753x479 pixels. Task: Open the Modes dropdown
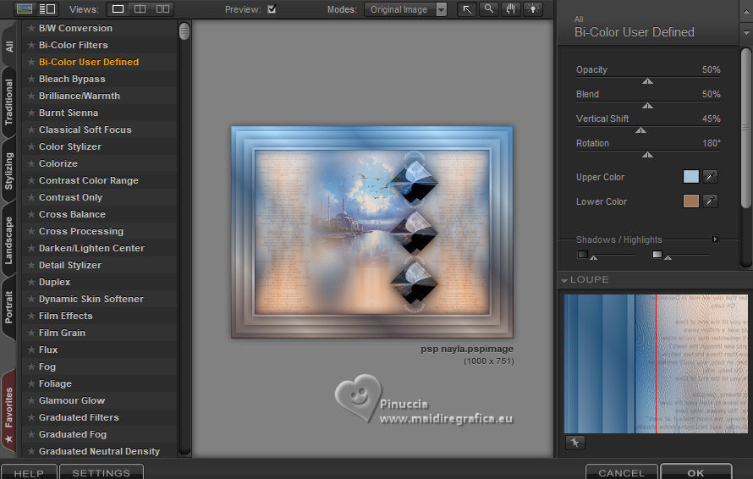(405, 9)
